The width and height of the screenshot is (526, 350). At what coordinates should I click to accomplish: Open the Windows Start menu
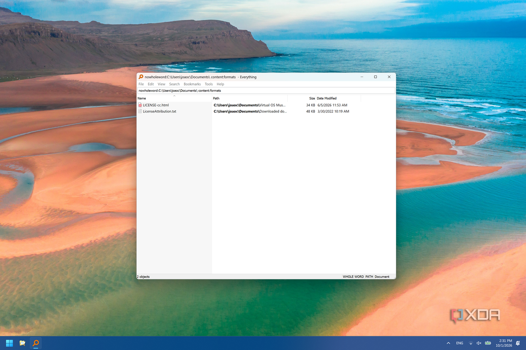(x=9, y=343)
